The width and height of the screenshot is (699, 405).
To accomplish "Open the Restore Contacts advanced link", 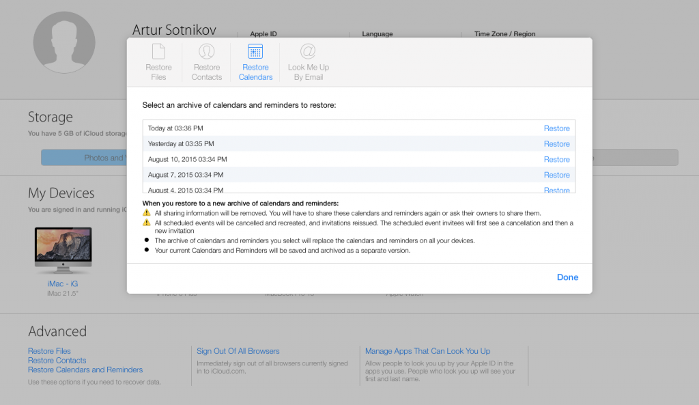I will pos(57,361).
